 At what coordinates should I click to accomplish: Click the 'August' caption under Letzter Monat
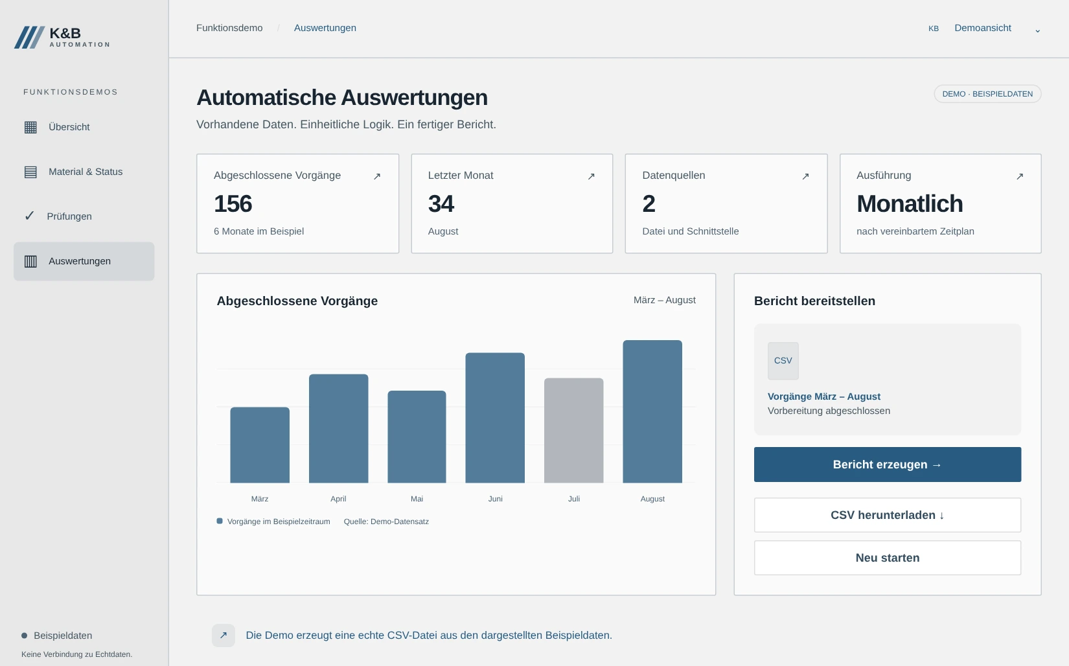[443, 231]
